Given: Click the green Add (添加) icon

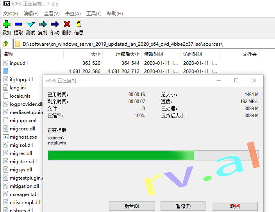Looking at the screenshot, I should coord(7,24).
